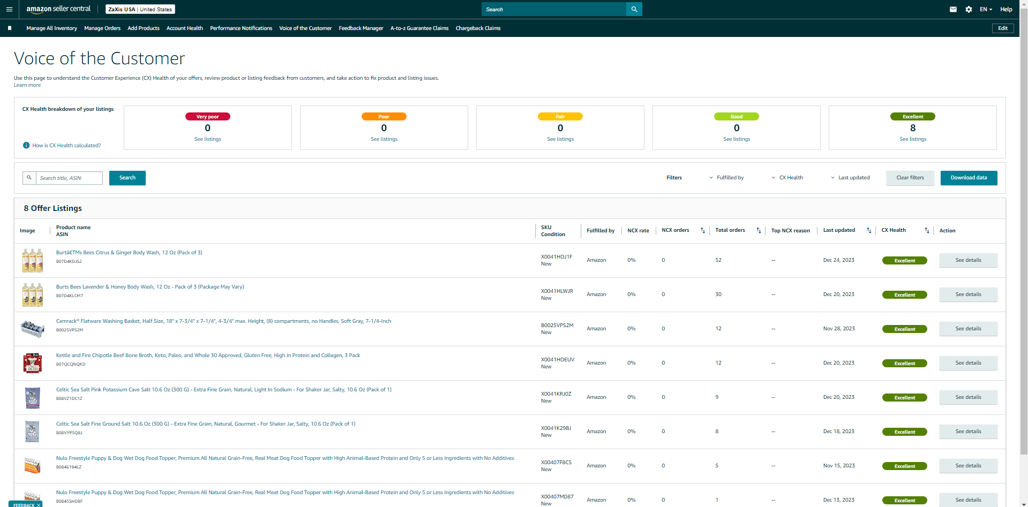Sort by CX Health column arrows
The image size is (1028, 507).
(927, 231)
